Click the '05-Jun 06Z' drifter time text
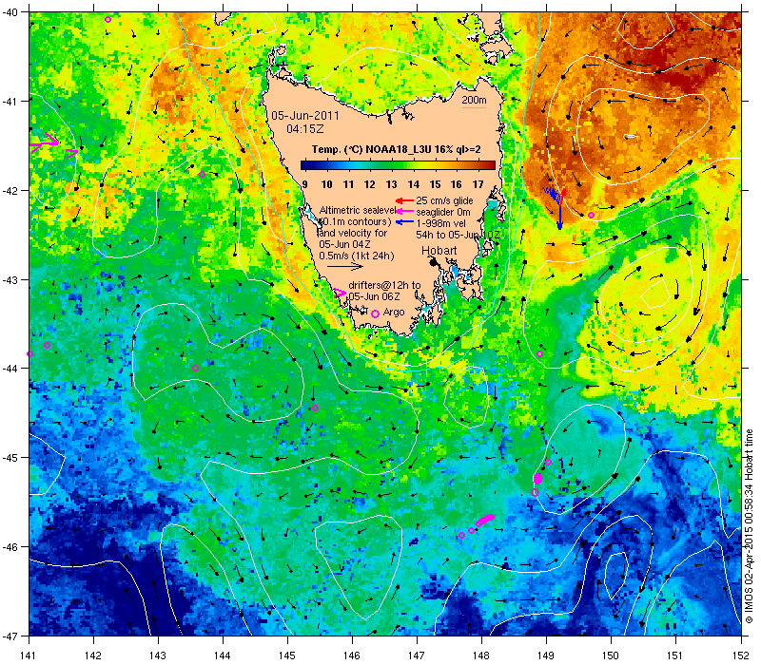This screenshot has width=761, height=665. 374,296
